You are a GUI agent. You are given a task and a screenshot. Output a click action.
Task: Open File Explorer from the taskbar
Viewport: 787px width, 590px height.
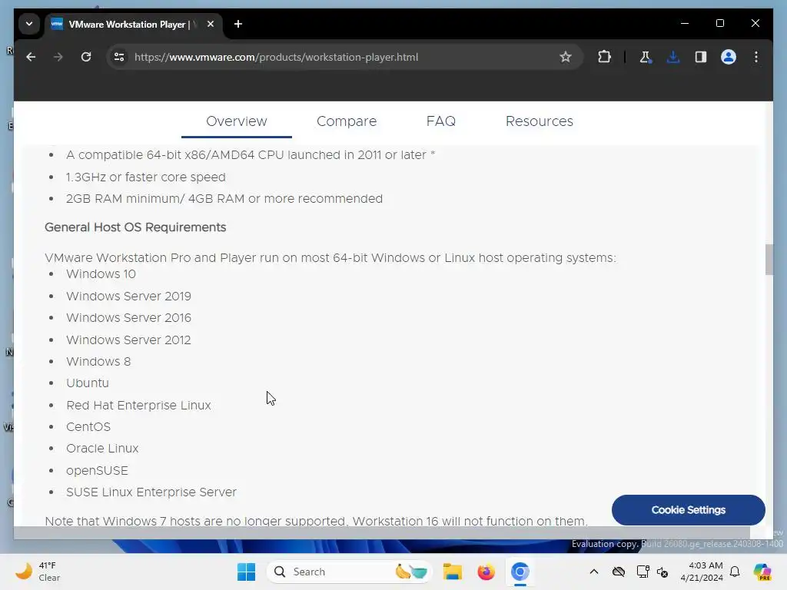tap(452, 572)
